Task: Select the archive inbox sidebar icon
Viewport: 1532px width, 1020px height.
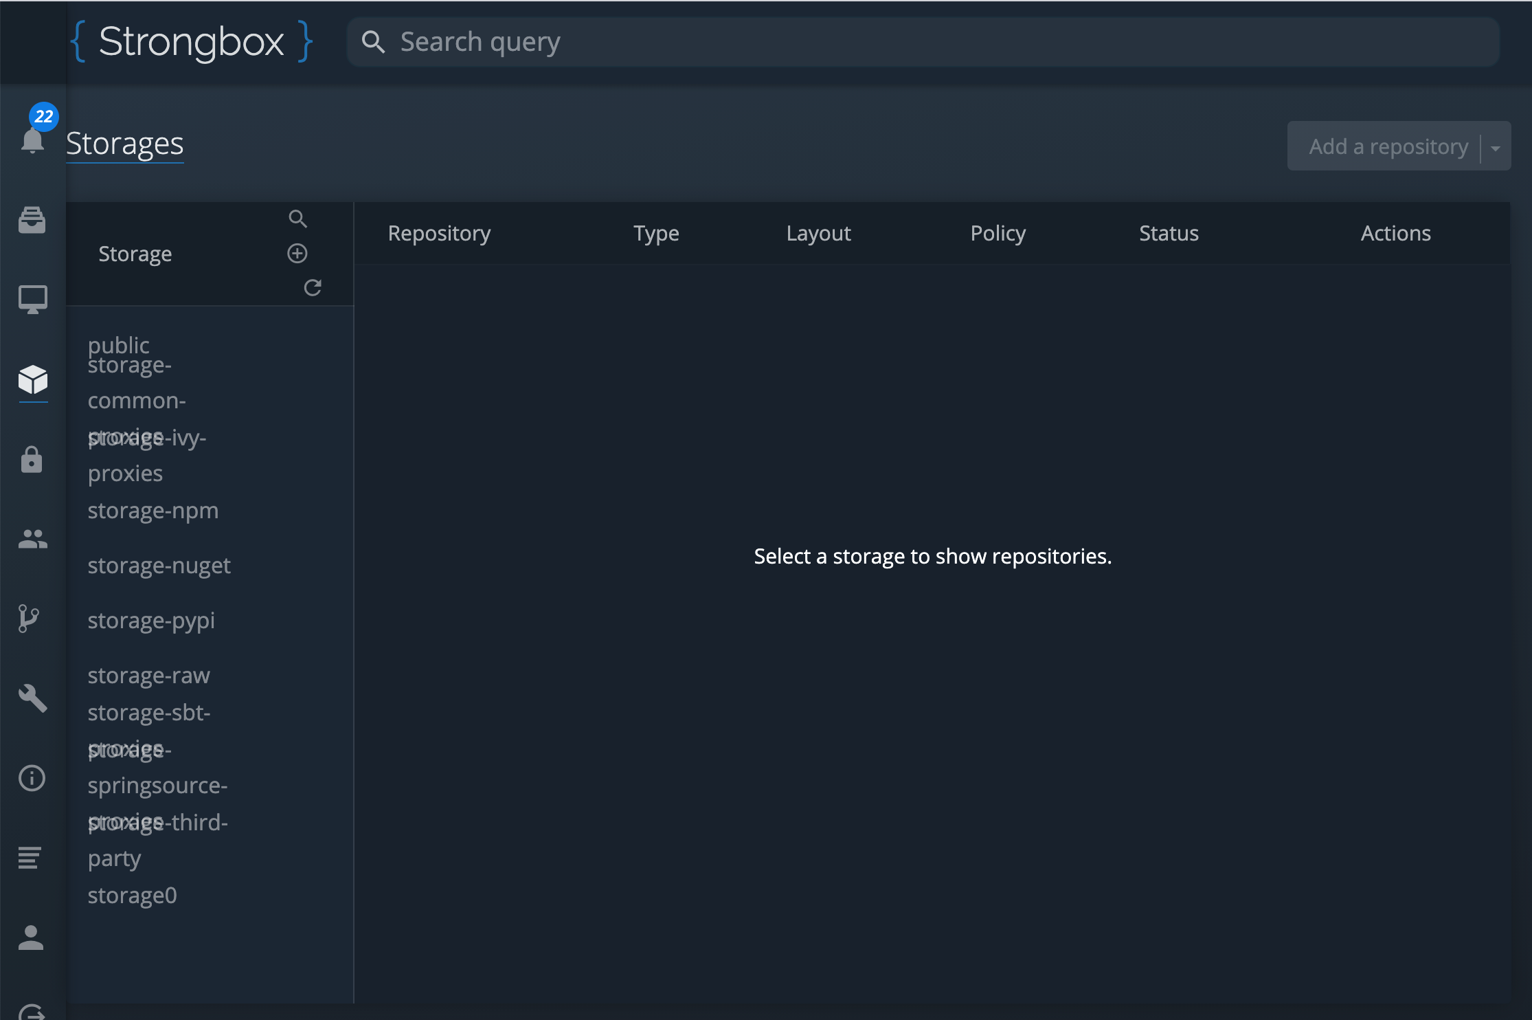Action: 32,220
